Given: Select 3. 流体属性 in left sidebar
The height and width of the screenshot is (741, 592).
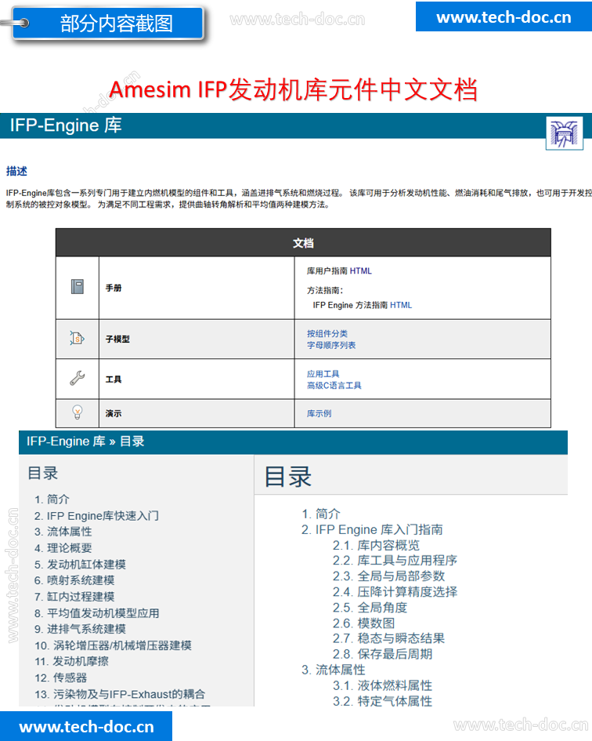Looking at the screenshot, I should click(x=63, y=532).
